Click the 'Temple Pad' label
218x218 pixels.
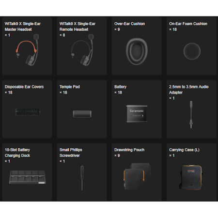tap(70, 87)
